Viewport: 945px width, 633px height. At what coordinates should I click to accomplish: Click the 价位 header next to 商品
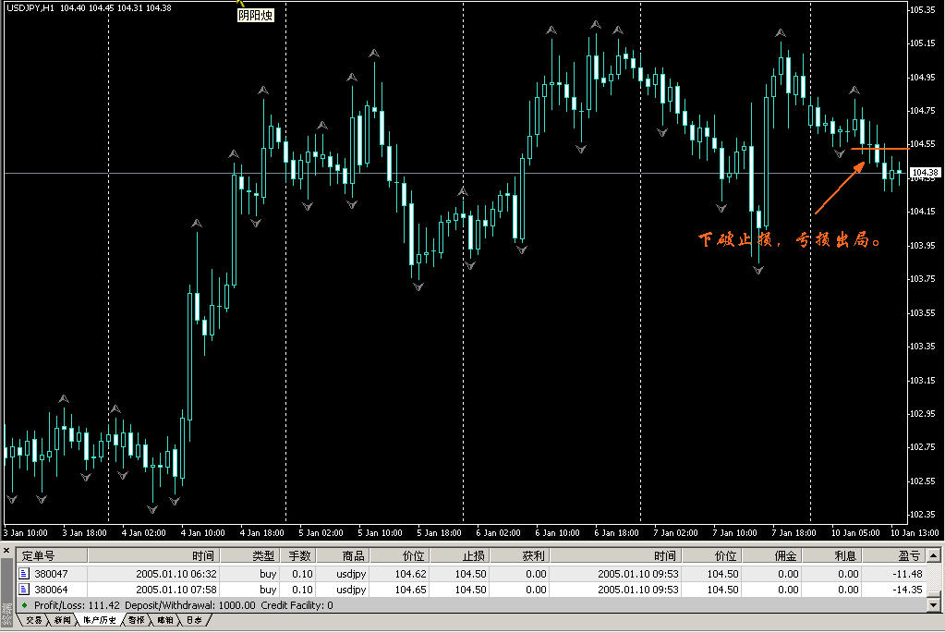click(400, 555)
